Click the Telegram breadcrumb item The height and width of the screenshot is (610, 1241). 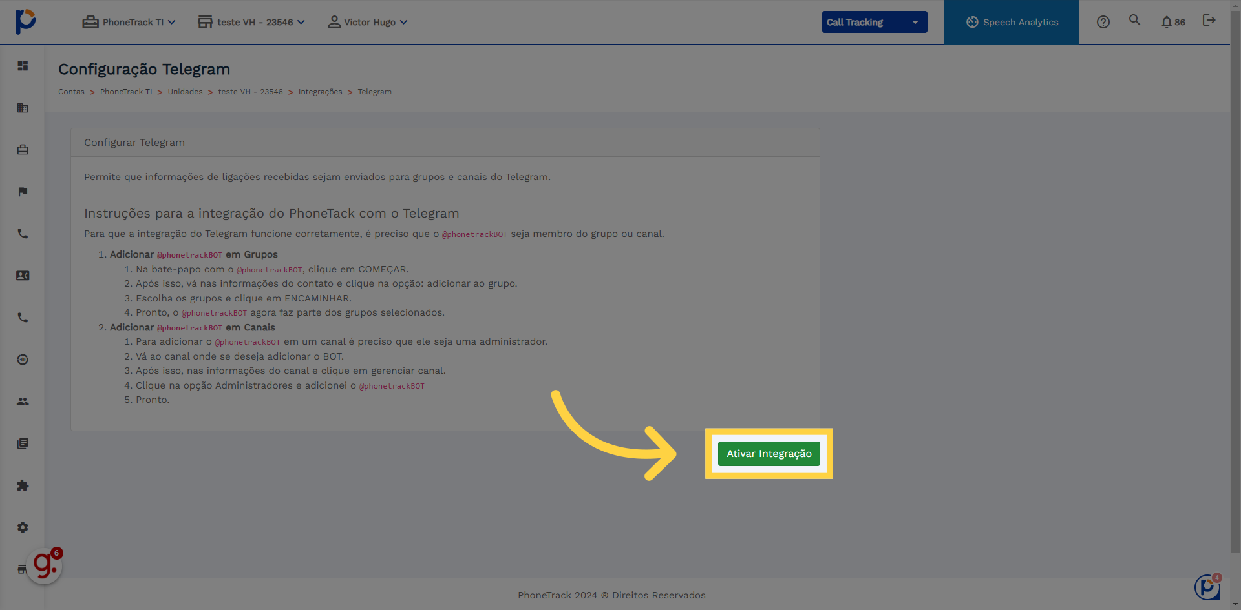point(374,92)
